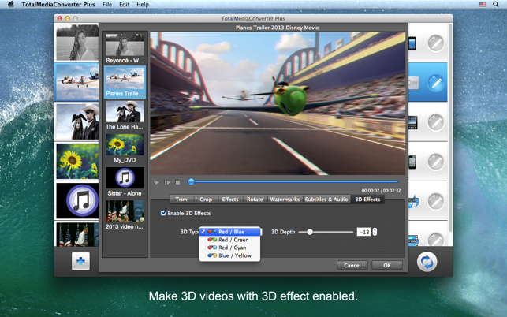Screen dimensions: 507x317
Task: Select The Lone Ranger clip in editor list
Action: coord(125,115)
